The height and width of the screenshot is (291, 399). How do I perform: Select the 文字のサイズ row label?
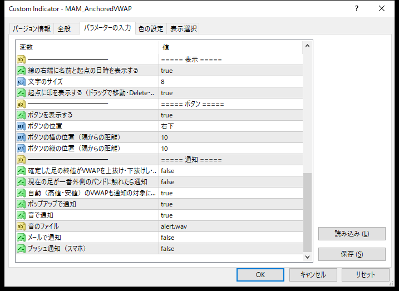(x=45, y=82)
